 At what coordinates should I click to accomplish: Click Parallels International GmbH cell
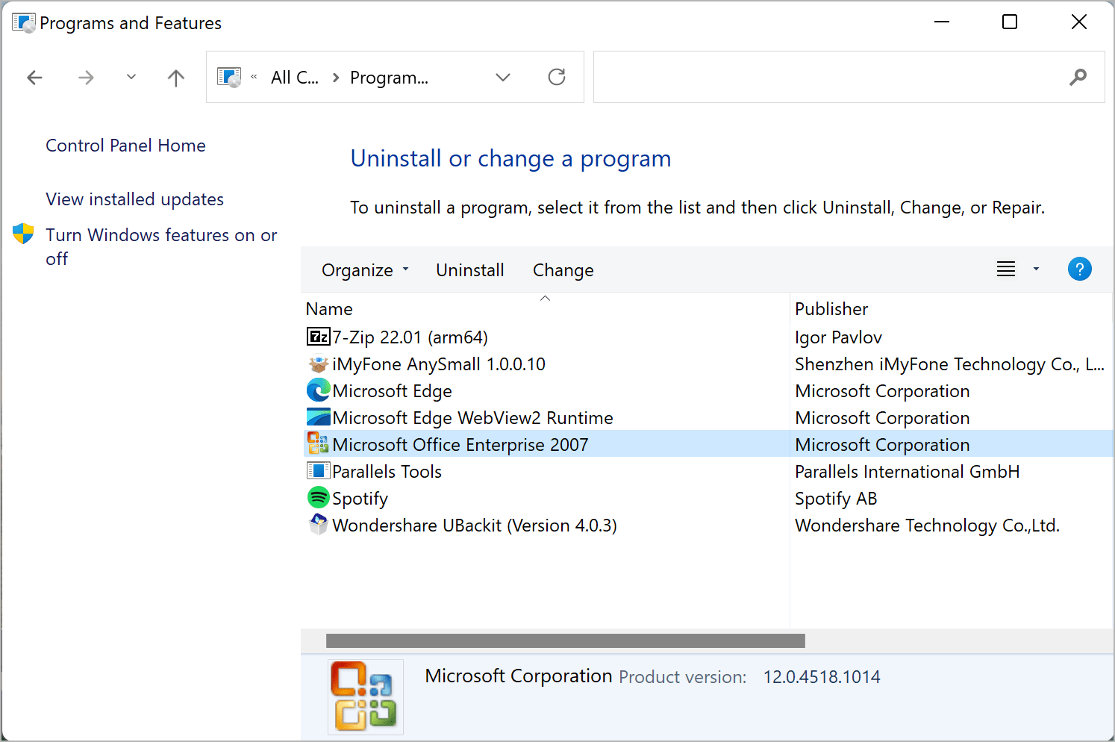[907, 472]
